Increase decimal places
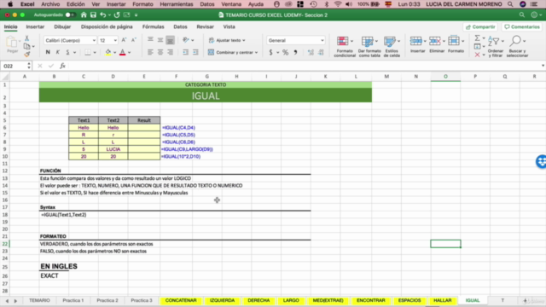 click(311, 52)
